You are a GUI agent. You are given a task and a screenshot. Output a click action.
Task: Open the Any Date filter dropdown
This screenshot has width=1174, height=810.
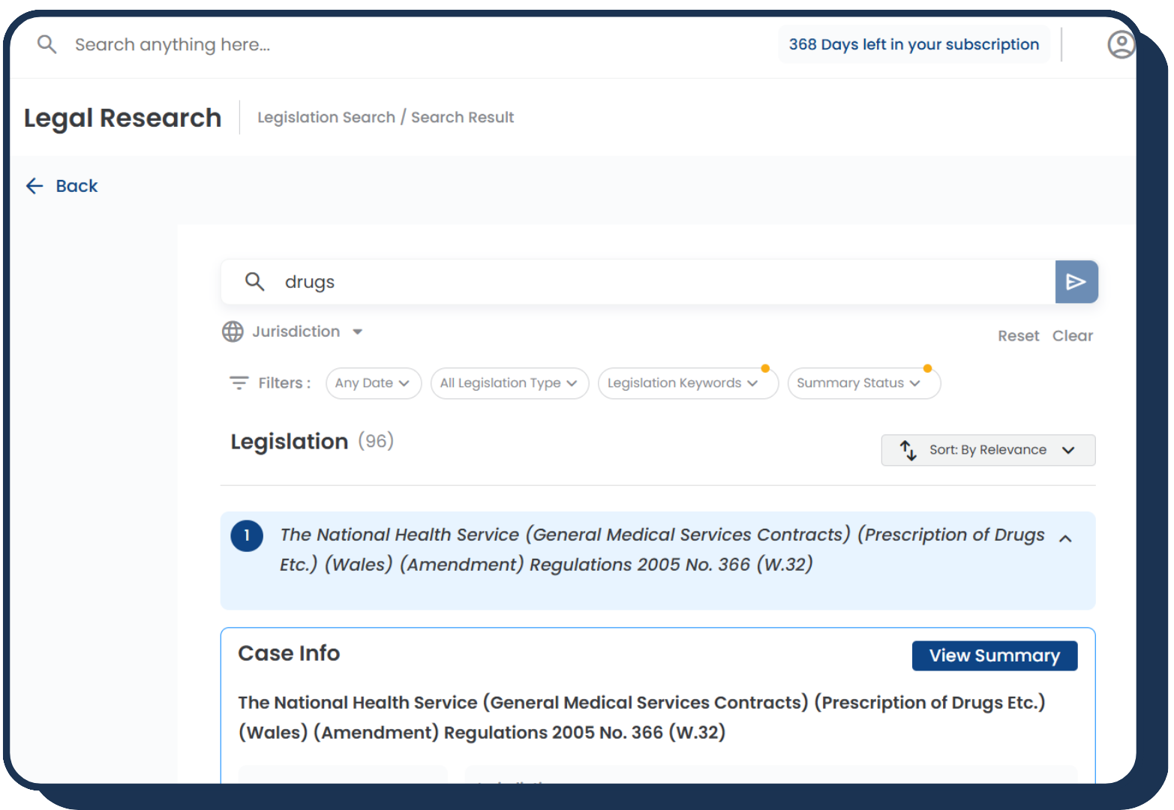tap(374, 383)
